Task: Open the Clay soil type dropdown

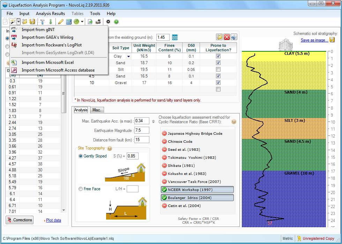Action: click(x=129, y=56)
